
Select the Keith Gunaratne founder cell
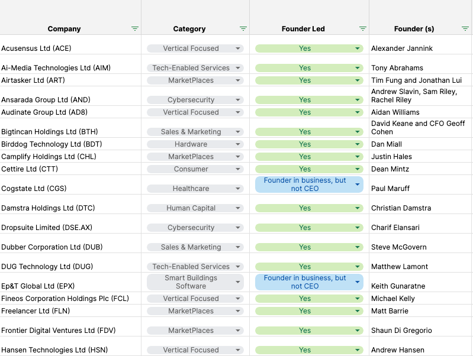pos(421,282)
